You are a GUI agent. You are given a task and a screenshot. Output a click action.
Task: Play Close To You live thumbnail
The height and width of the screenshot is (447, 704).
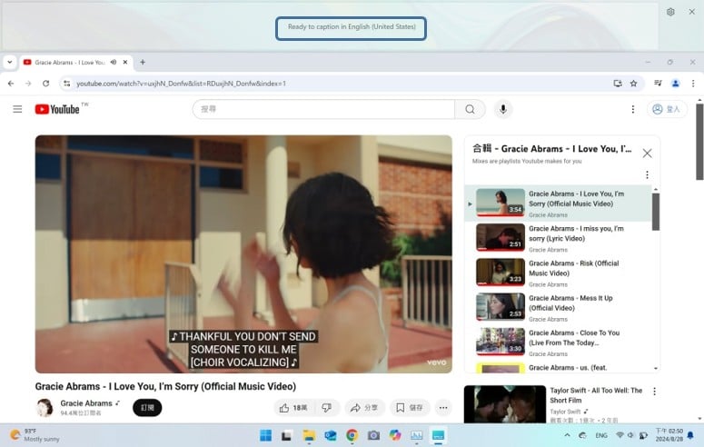point(501,342)
